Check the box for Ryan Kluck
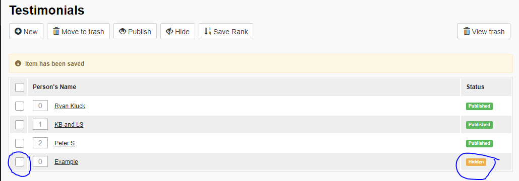This screenshot has height=181, width=519. click(20, 106)
